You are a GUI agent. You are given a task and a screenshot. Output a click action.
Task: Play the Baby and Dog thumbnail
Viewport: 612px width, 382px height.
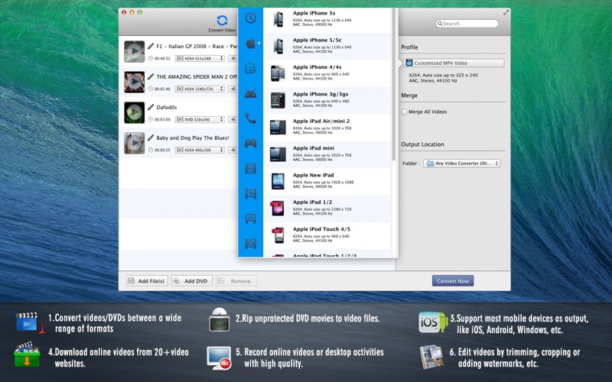point(135,143)
